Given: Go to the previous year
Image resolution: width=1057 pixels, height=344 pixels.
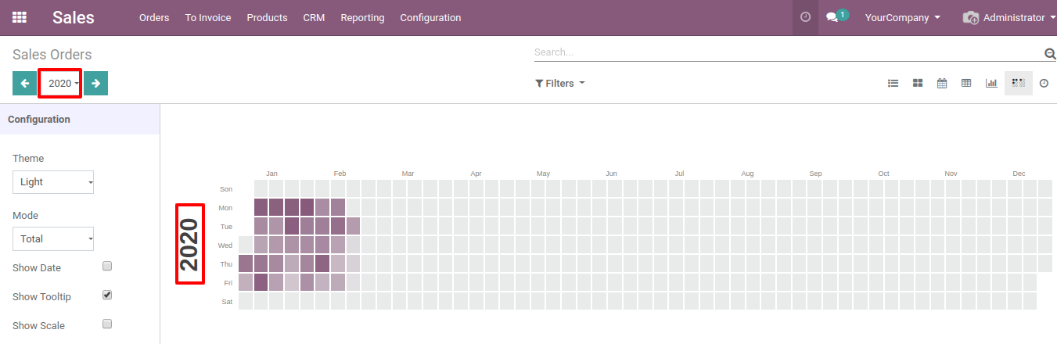Looking at the screenshot, I should click(x=25, y=83).
